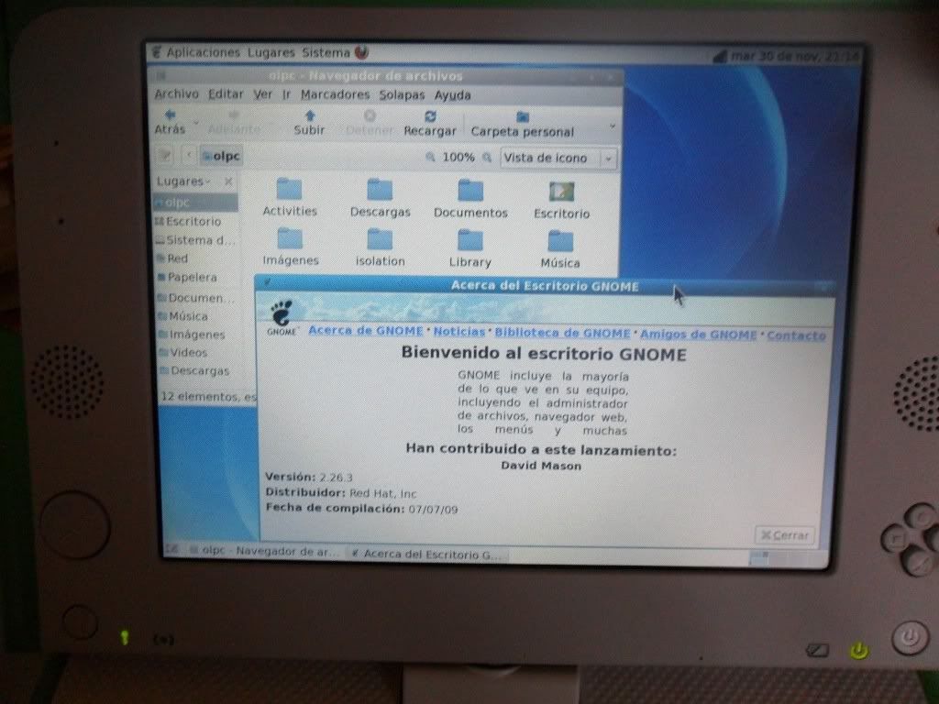Open the Archivo menu in file browser
The image size is (939, 704).
[x=176, y=94]
